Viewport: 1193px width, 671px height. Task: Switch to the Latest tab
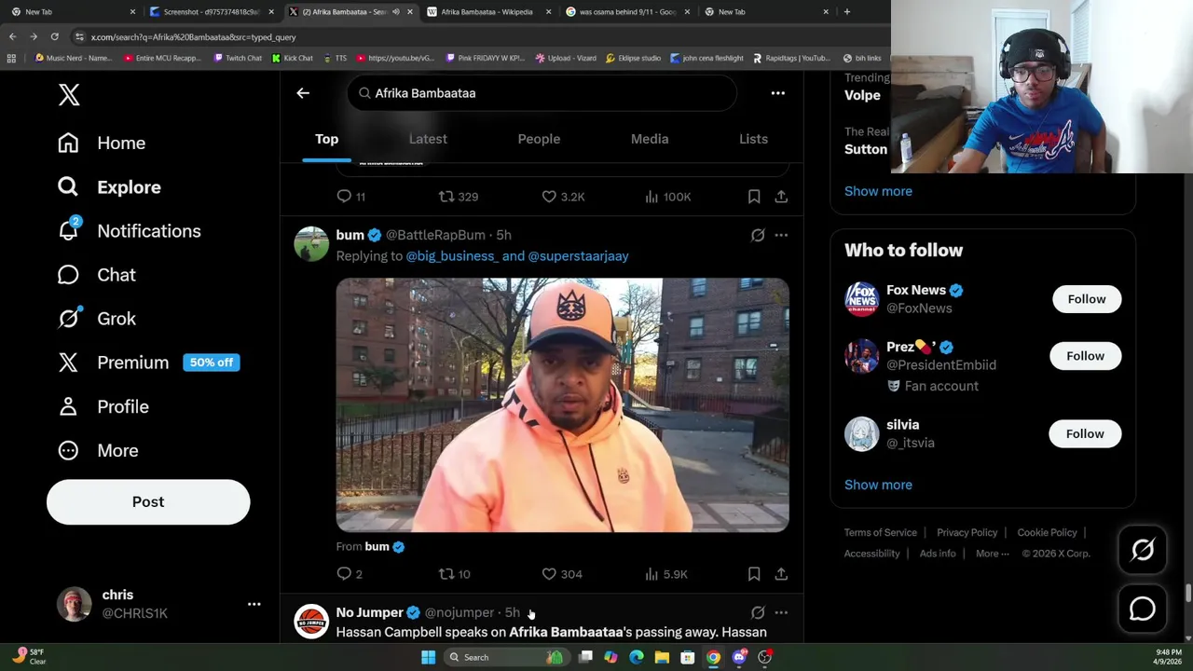(428, 139)
